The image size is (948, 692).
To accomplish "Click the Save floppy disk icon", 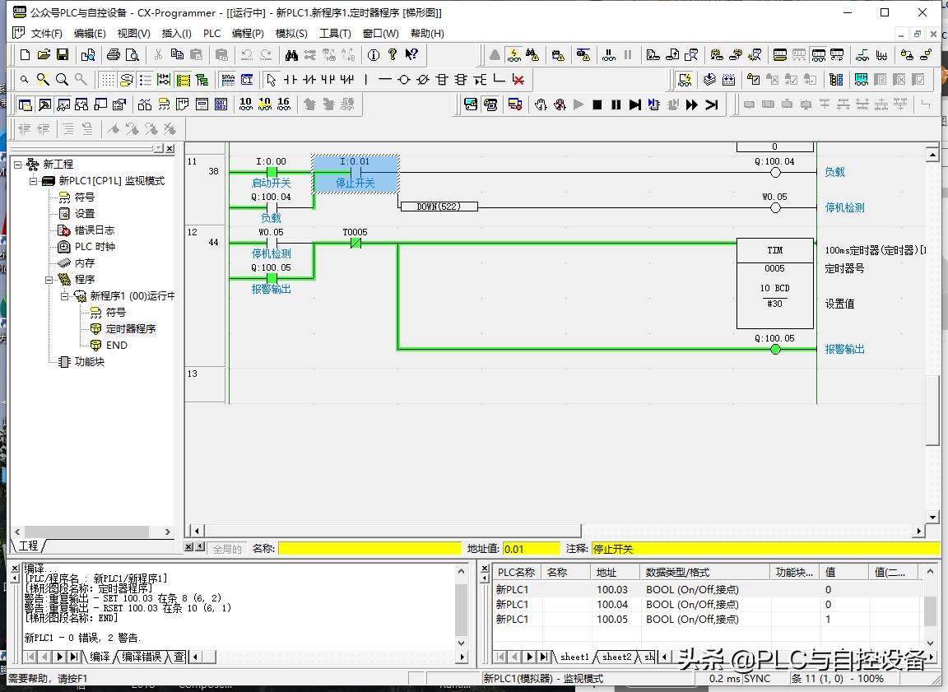I will pyautogui.click(x=63, y=55).
